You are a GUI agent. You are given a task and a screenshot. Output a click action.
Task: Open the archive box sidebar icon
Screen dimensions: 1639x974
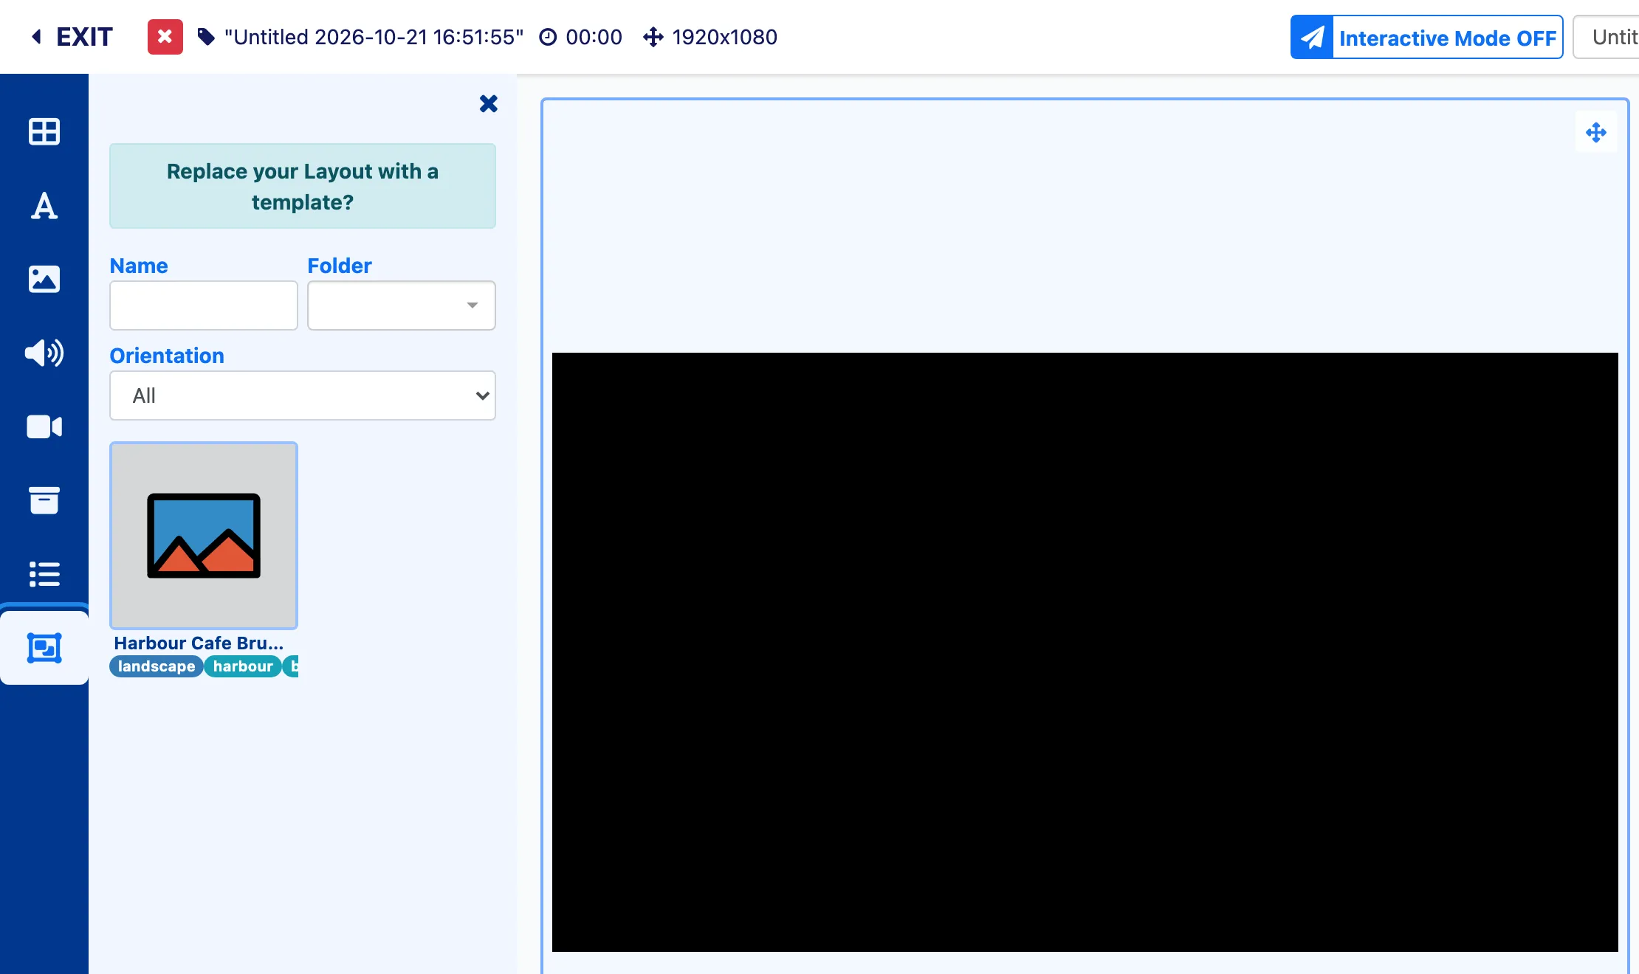tap(44, 500)
